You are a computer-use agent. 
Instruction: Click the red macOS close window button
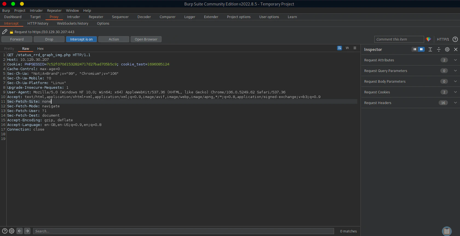coord(4,4)
